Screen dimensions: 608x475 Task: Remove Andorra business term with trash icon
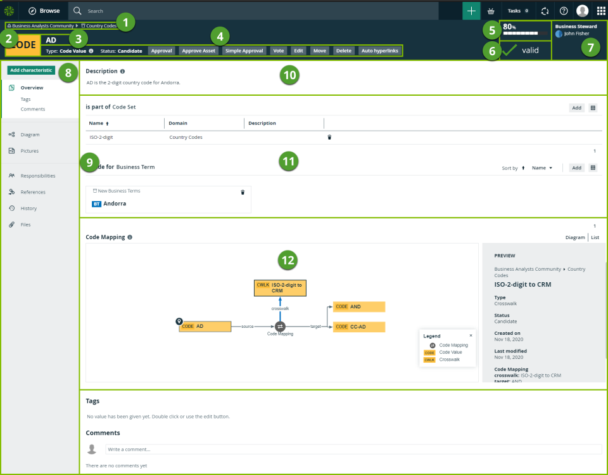pos(243,192)
